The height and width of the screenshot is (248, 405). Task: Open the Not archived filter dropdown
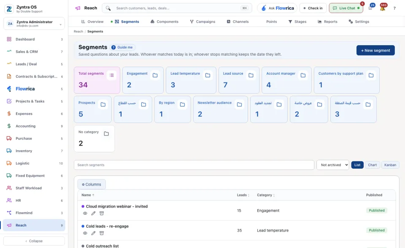pyautogui.click(x=333, y=165)
